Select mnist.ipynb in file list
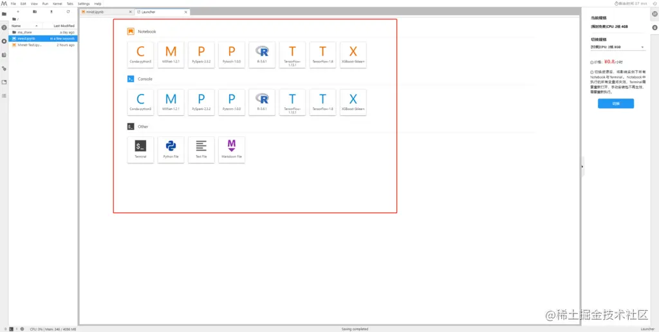Screen dimensions: 659x332 pos(43,38)
